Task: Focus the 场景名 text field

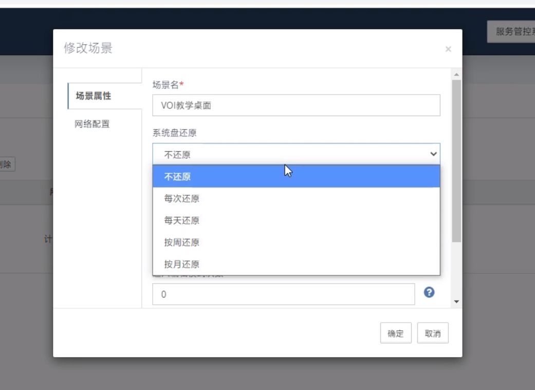Action: (x=296, y=106)
